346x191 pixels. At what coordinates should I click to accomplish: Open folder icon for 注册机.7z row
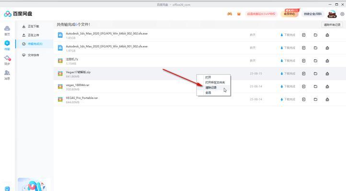click(x=315, y=61)
